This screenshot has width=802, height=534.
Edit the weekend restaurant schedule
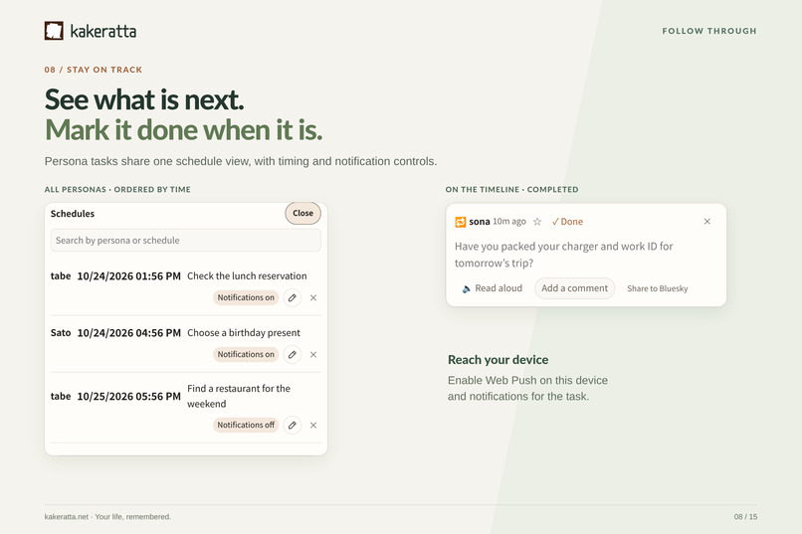coord(293,425)
